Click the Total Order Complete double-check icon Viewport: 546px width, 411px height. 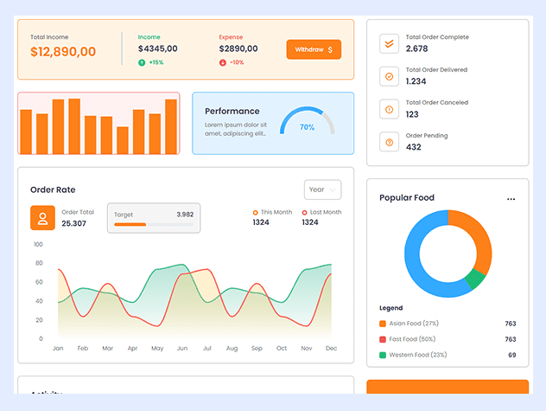pos(389,43)
